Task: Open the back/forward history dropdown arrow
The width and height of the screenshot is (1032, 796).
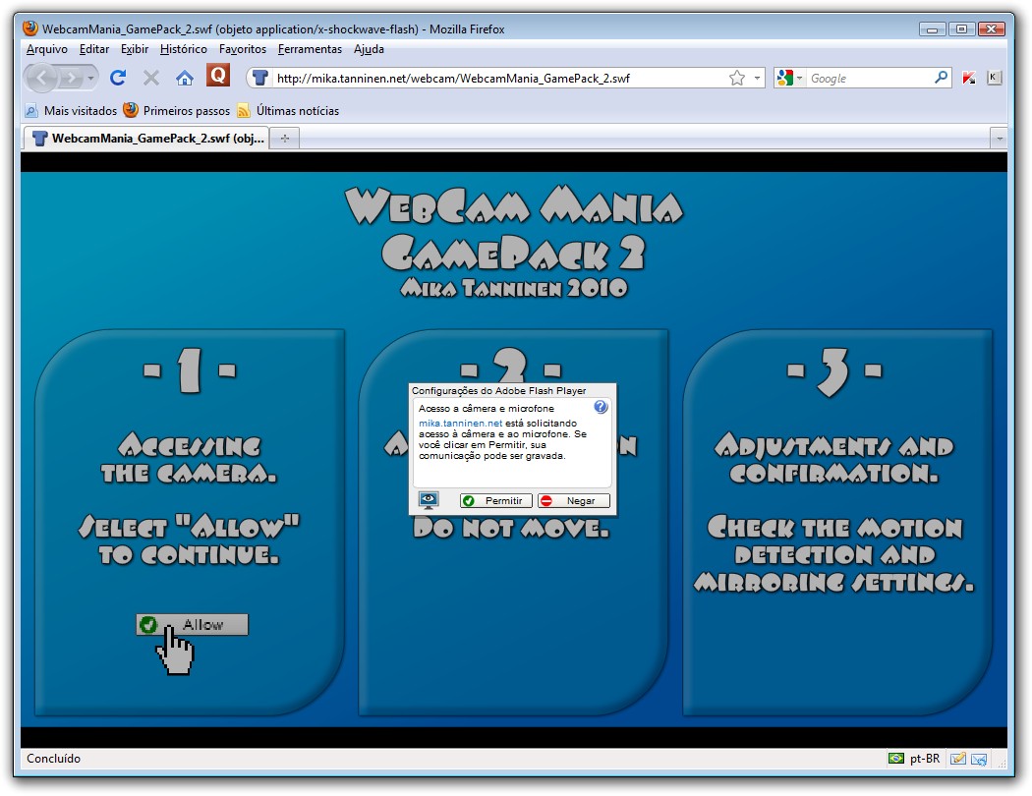Action: tap(90, 79)
